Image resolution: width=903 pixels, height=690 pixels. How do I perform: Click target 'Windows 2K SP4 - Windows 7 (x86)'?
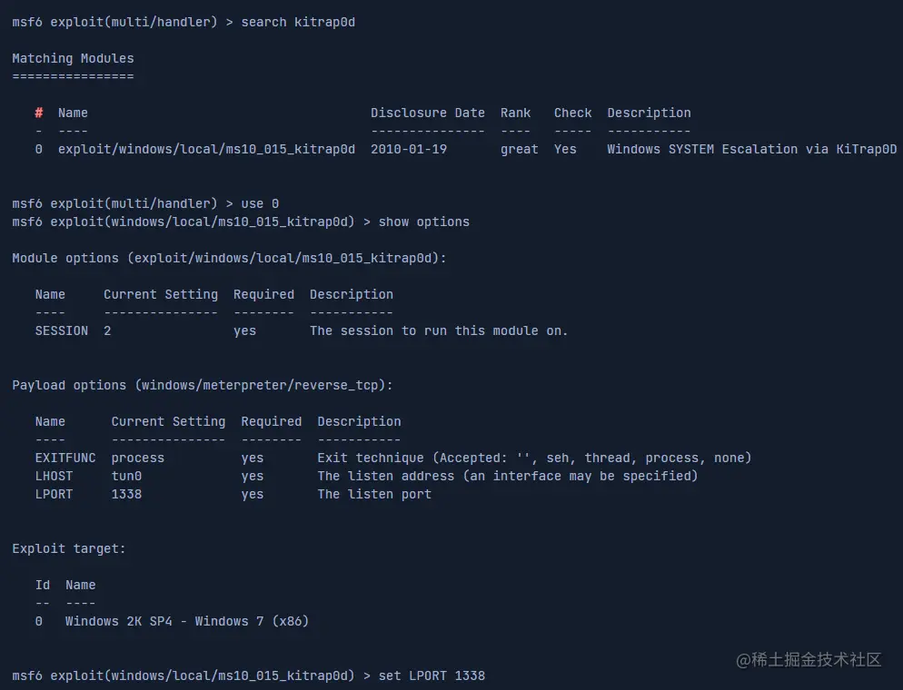tap(186, 622)
